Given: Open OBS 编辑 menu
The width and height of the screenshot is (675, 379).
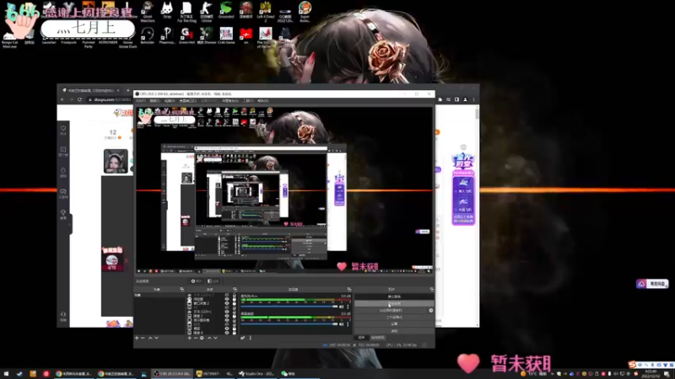Looking at the screenshot, I should point(154,100).
